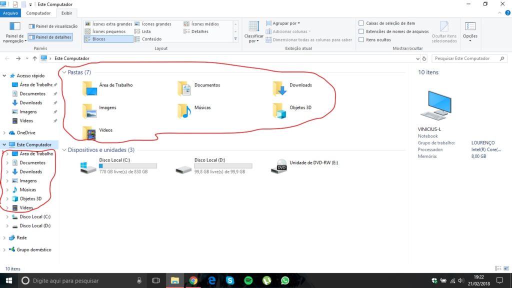
Task: Select the Objetos 3D folder icon
Action: 279,110
